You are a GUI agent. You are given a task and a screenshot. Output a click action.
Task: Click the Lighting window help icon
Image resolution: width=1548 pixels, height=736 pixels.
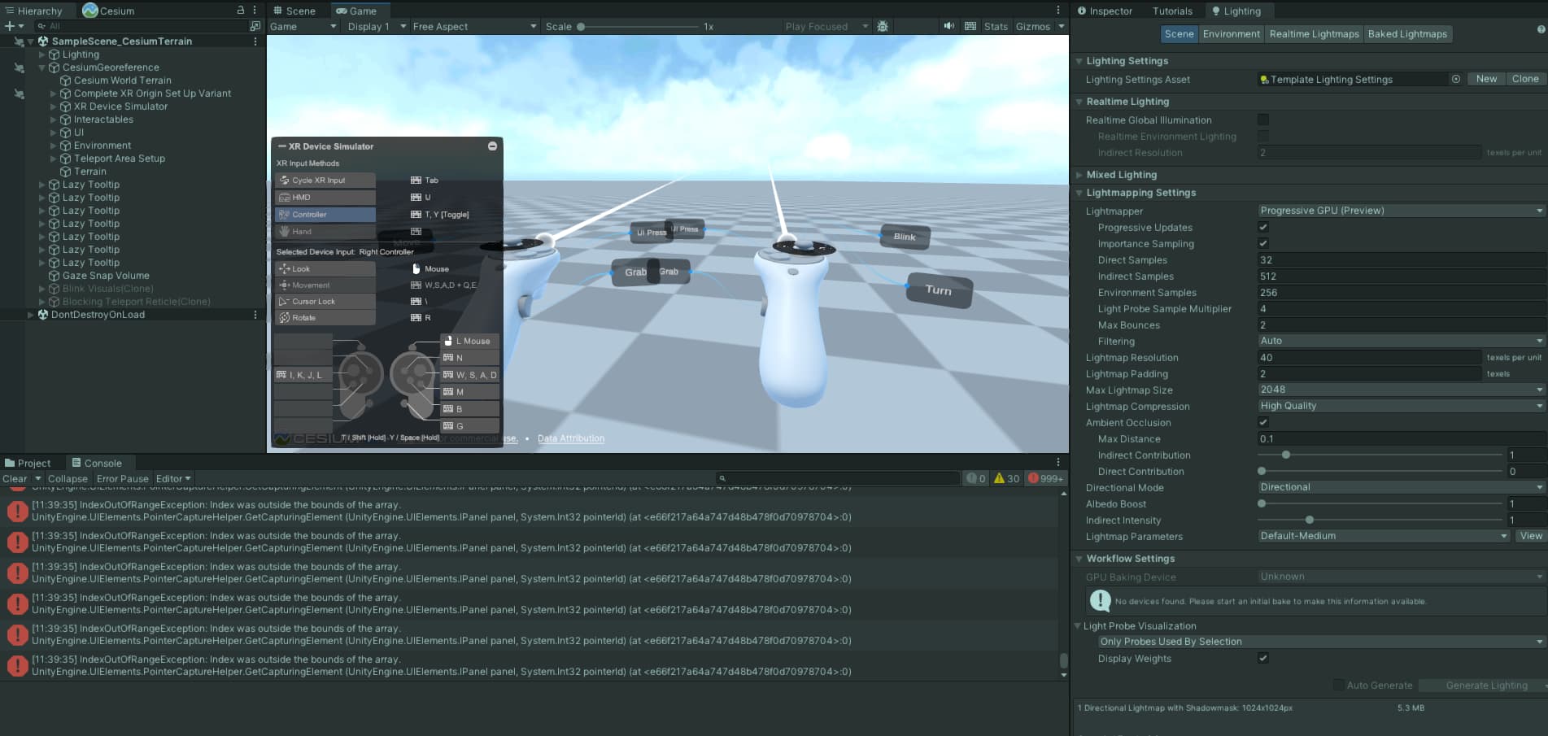tap(1541, 29)
